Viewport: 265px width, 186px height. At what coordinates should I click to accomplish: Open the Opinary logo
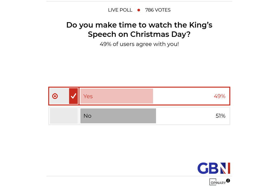pyautogui.click(x=218, y=182)
